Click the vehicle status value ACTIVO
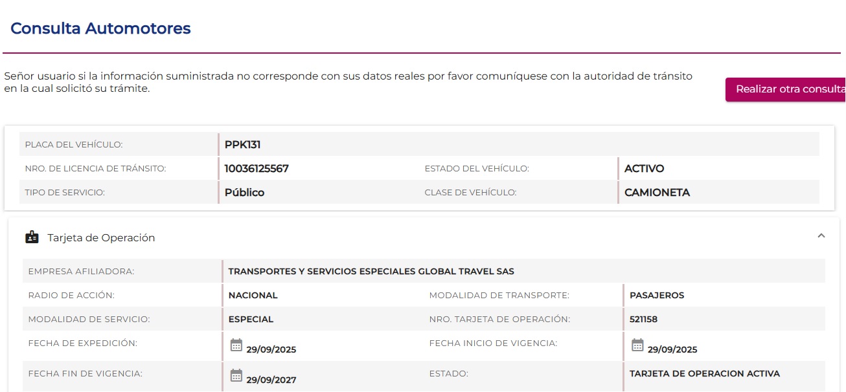Viewport: 846px width, 392px height. pos(644,169)
